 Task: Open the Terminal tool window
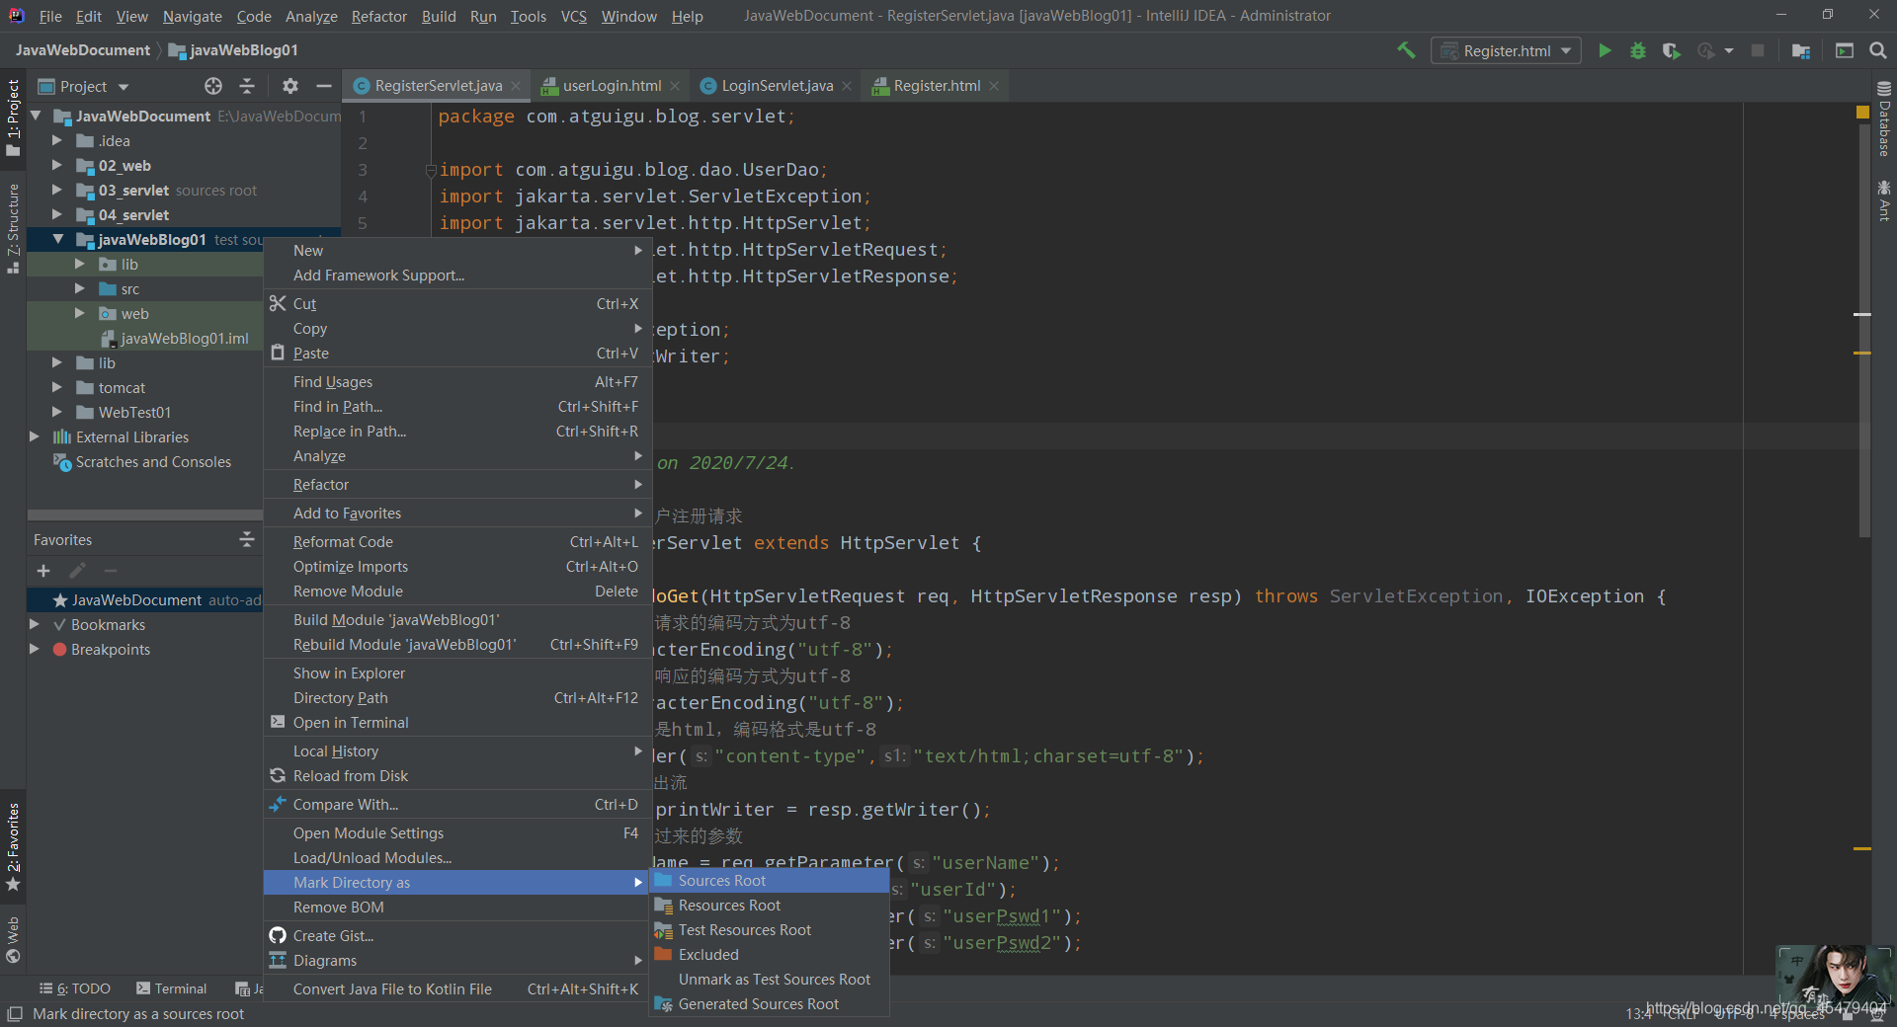click(x=171, y=988)
